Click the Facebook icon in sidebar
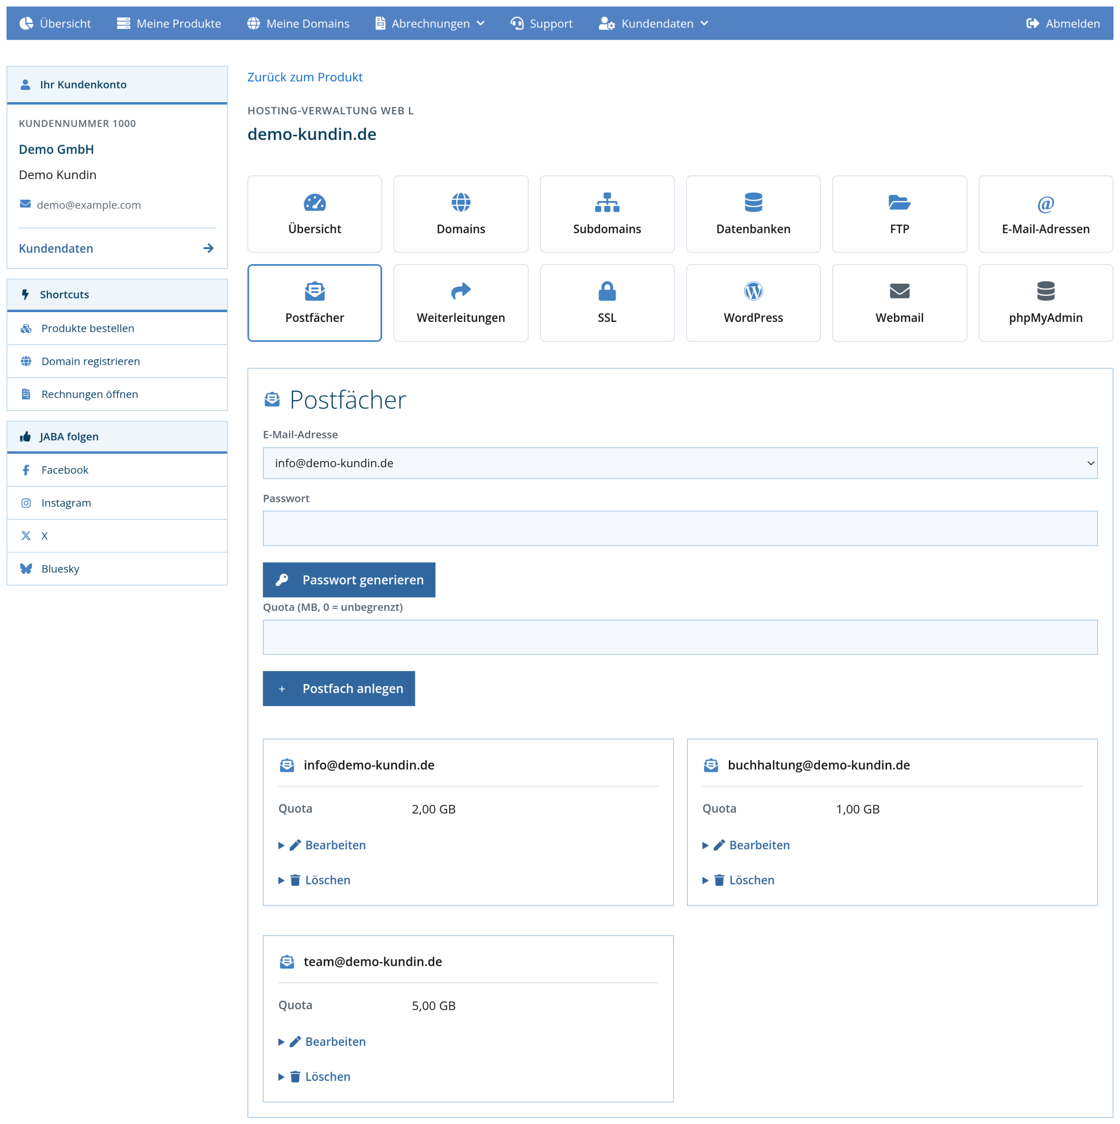1120x1124 pixels. (26, 469)
